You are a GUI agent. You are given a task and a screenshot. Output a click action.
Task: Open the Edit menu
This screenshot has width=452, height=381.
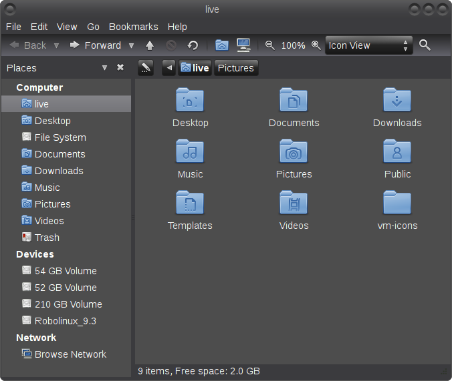pos(39,27)
